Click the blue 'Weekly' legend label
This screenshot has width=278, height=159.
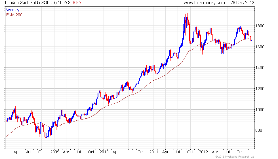tap(12, 10)
